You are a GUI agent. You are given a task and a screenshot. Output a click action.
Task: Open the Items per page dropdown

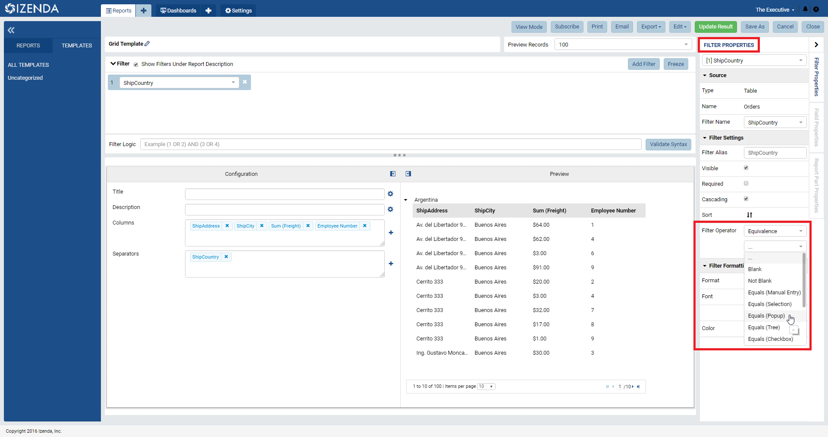(x=486, y=387)
